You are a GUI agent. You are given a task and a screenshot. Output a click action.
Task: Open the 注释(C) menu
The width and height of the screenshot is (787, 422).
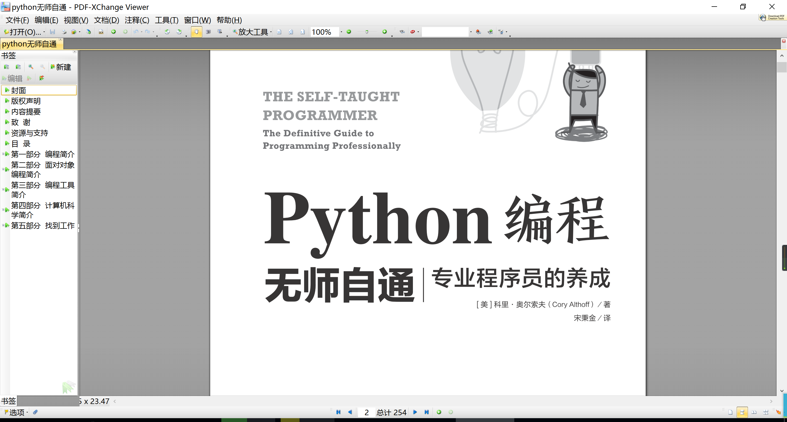click(137, 20)
